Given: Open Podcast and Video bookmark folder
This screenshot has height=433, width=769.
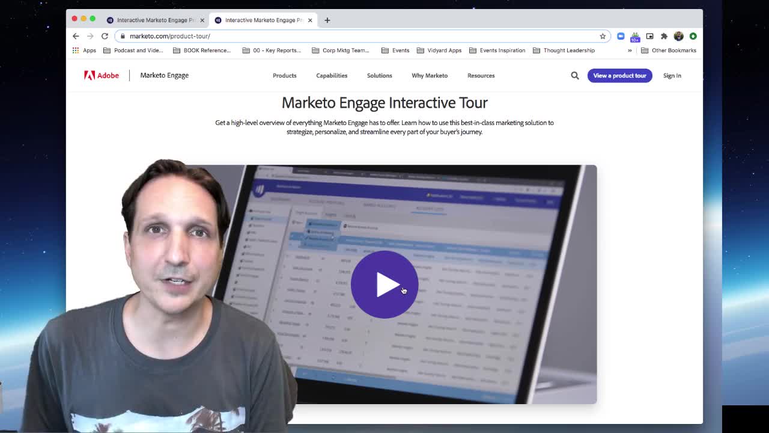Looking at the screenshot, I should coord(133,51).
